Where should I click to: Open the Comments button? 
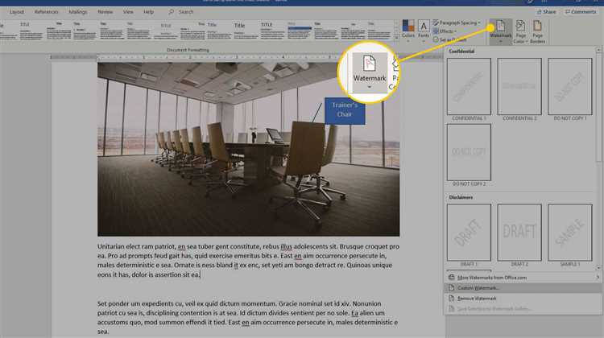581,12
